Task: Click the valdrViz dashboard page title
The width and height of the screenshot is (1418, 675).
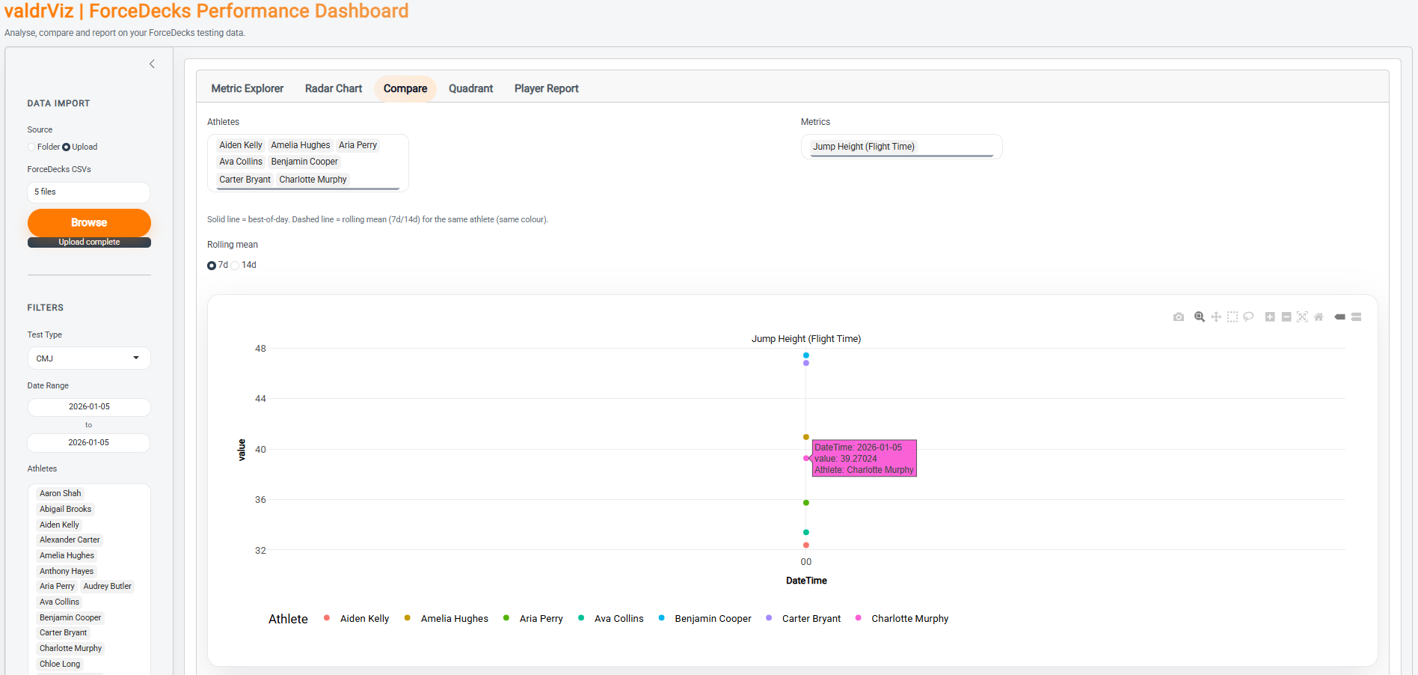Action: (x=206, y=11)
